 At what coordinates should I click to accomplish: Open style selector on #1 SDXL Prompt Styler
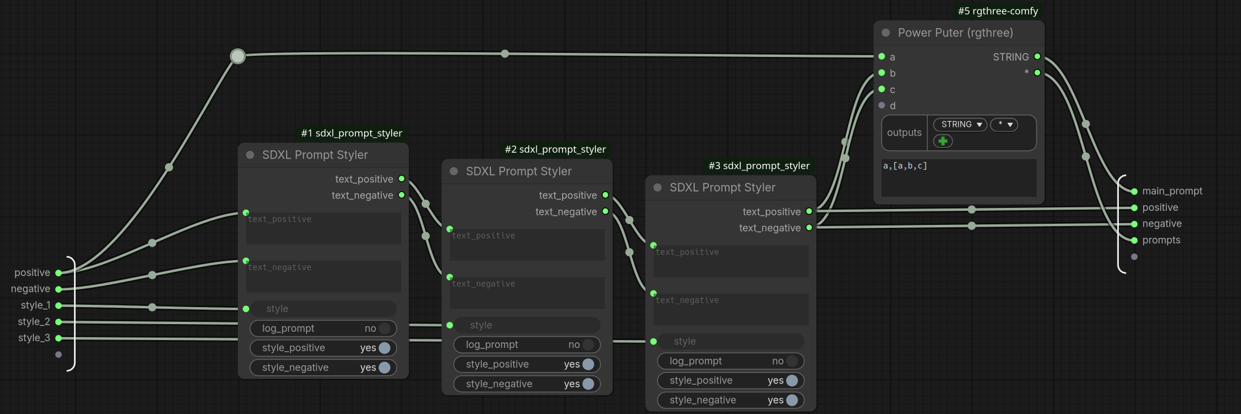[x=323, y=309]
